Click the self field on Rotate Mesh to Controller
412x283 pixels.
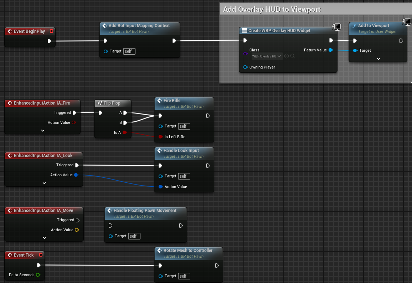pyautogui.click(x=184, y=276)
